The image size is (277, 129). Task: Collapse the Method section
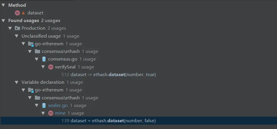[x=3, y=5]
